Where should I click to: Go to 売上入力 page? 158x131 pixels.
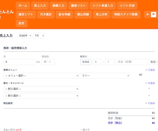[40, 6]
